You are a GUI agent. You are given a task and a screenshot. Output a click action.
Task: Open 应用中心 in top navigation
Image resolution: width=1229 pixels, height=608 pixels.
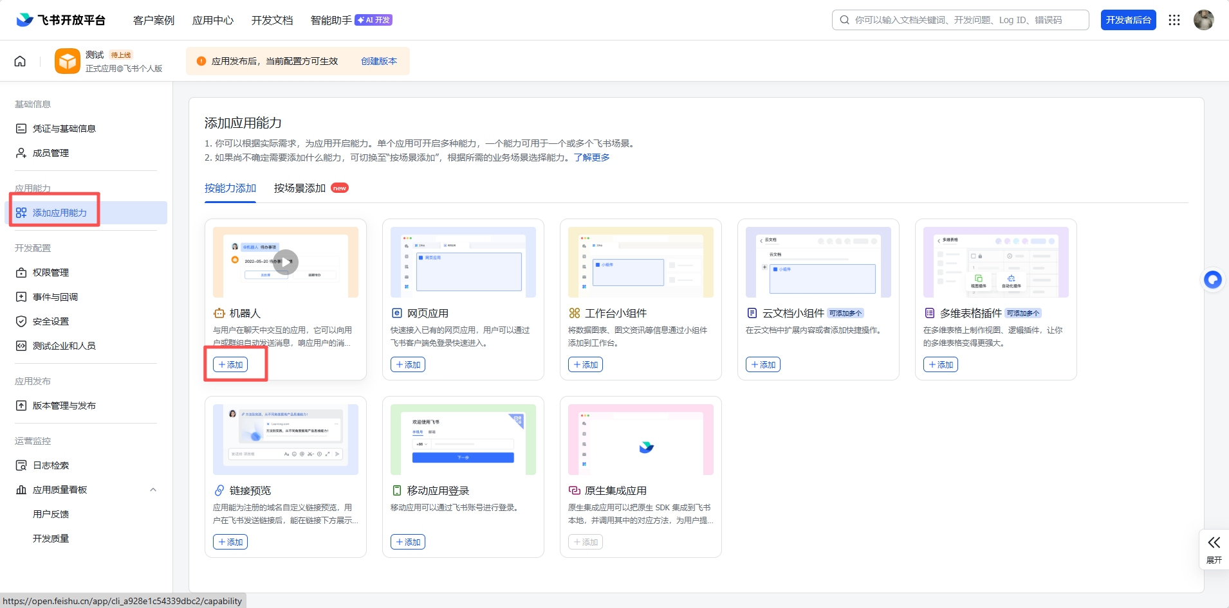click(x=213, y=20)
